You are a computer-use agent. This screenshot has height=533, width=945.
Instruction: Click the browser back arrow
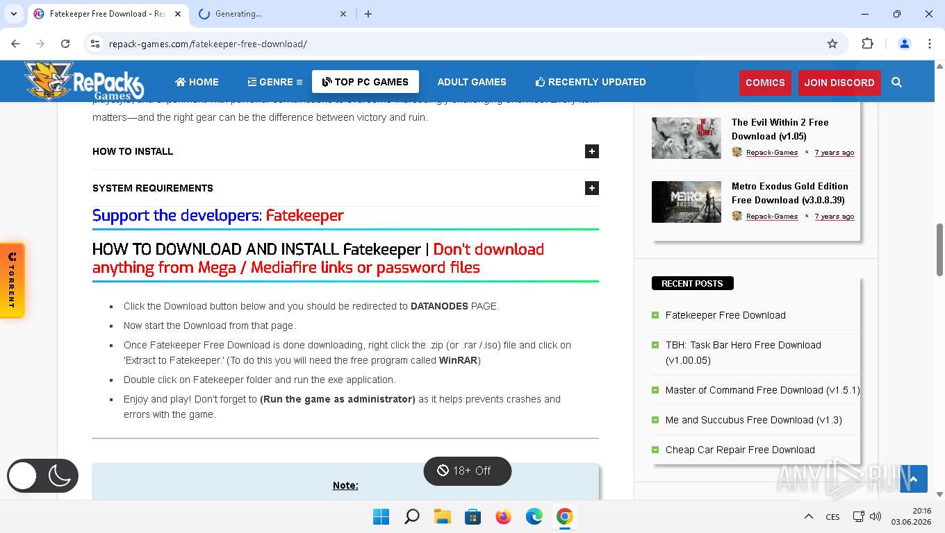point(15,44)
